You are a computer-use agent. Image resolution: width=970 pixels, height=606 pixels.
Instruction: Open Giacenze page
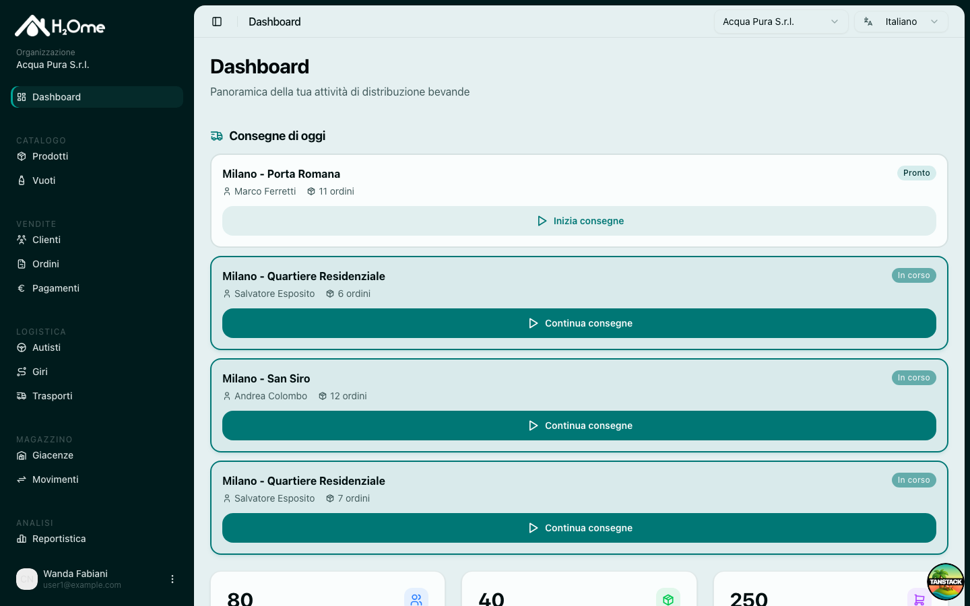click(97, 455)
